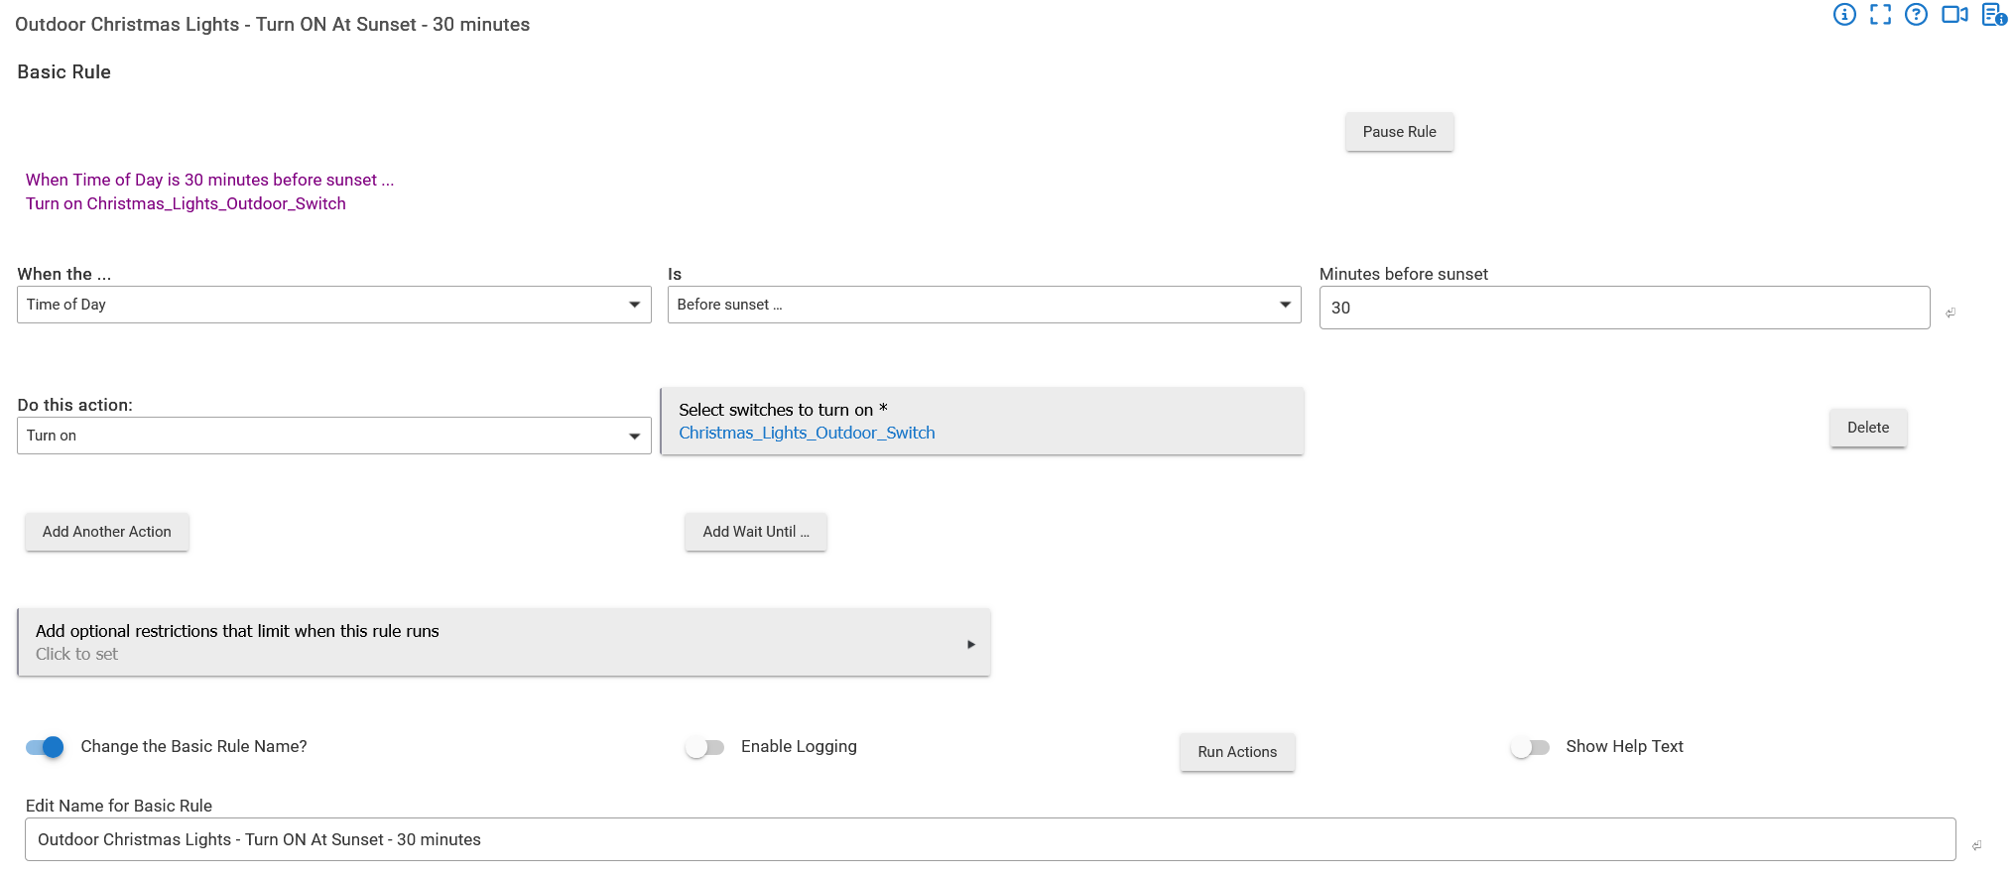The width and height of the screenshot is (2014, 878).
Task: Turn on Show Help Text toggle
Action: [x=1529, y=747]
